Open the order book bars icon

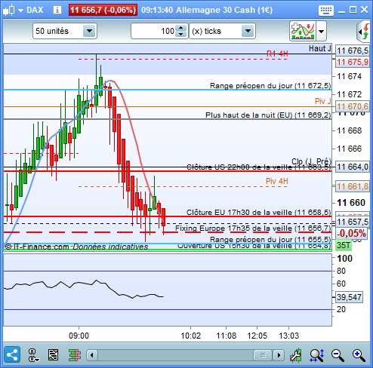pos(75,355)
